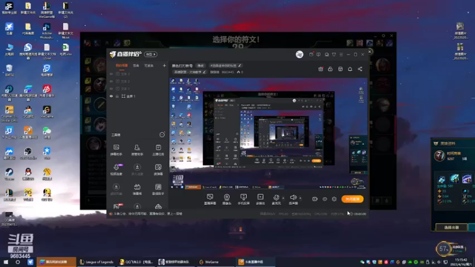Click the stream preview area
475x267 pixels.
[268, 133]
